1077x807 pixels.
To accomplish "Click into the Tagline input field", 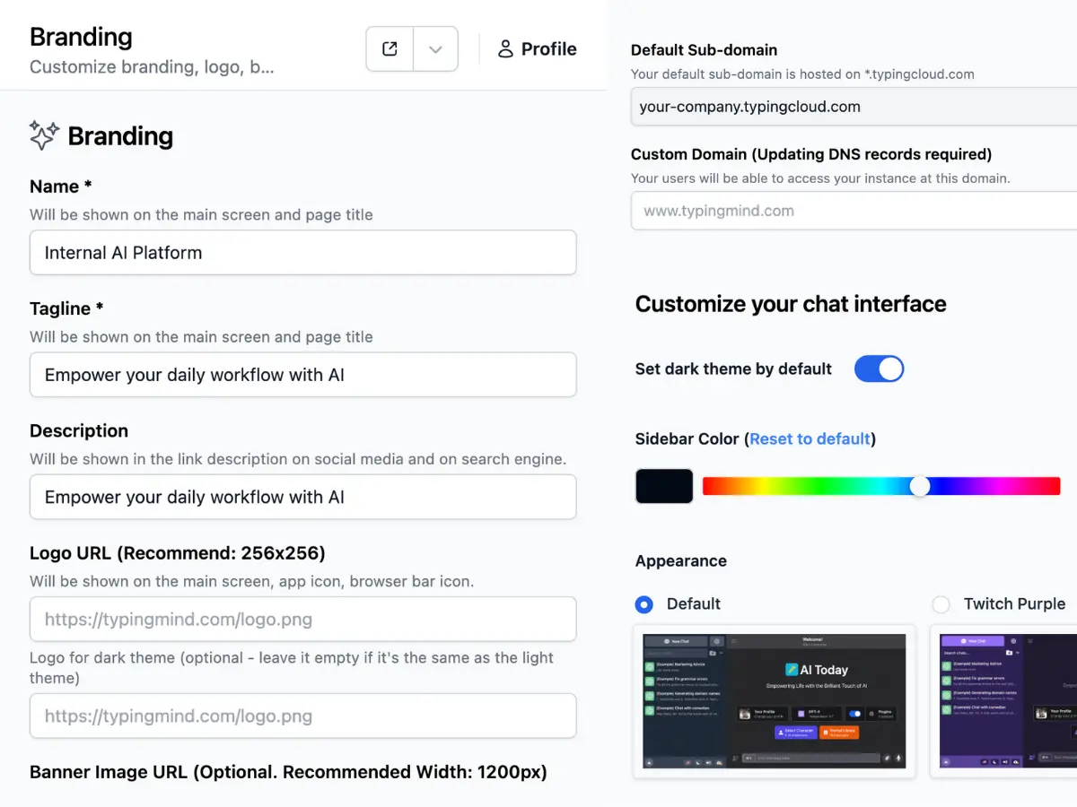I will click(x=303, y=375).
